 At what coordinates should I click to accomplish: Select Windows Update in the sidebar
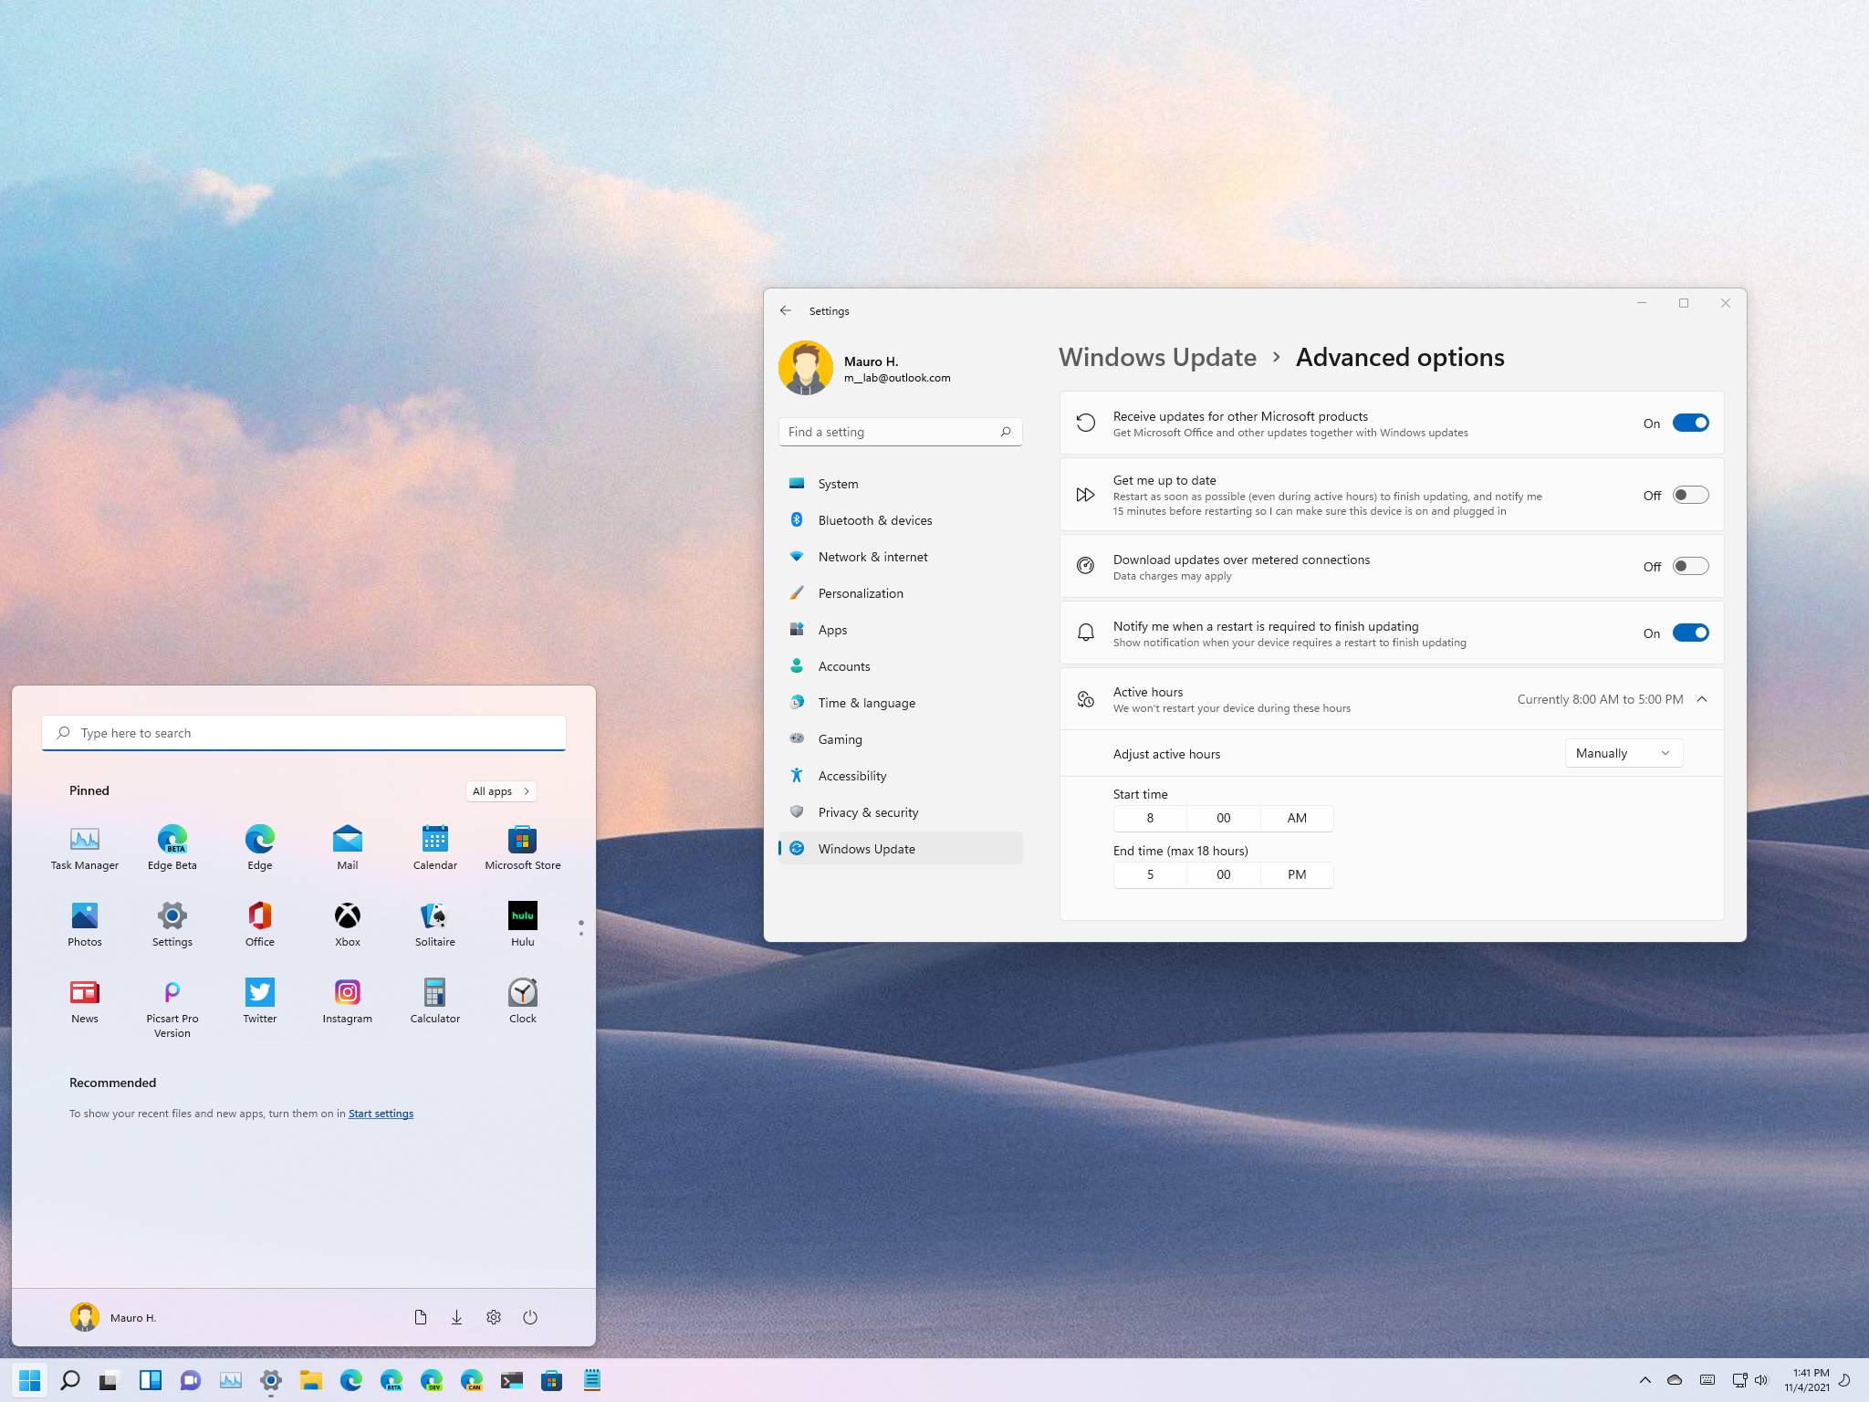point(867,848)
